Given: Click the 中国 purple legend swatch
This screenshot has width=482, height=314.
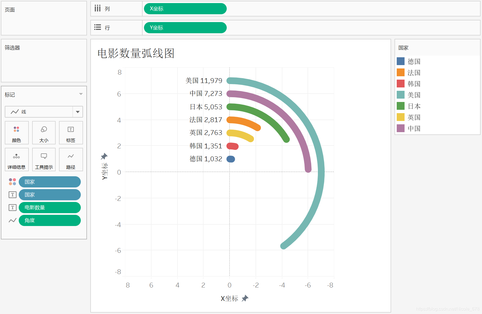Looking at the screenshot, I should point(401,128).
